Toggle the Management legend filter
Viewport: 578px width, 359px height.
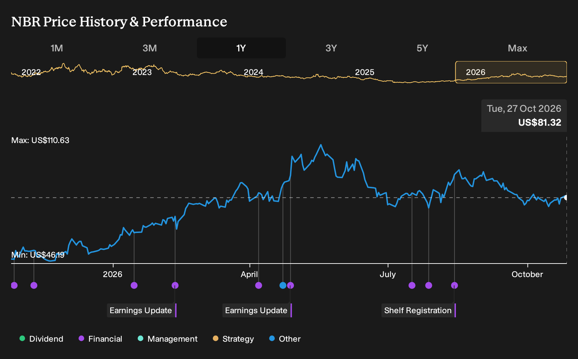tap(168, 339)
